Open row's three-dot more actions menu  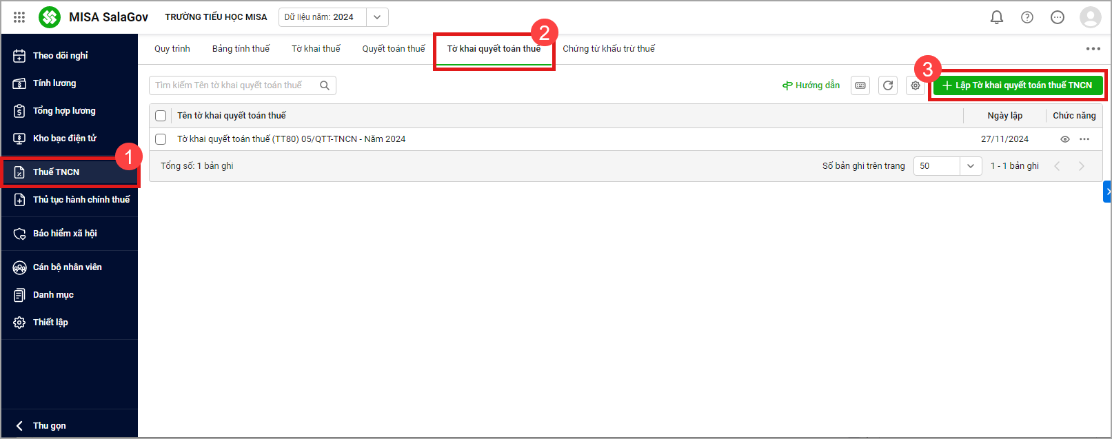point(1084,139)
